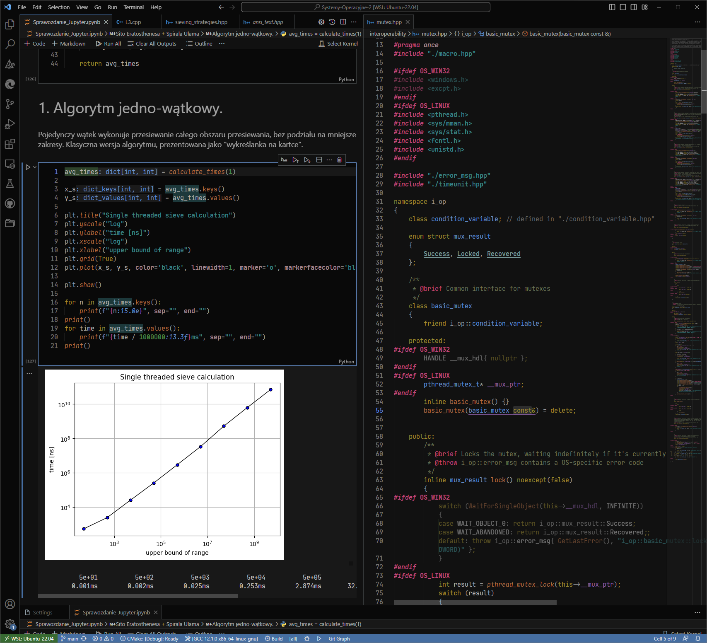This screenshot has height=643, width=707.
Task: Launch CMake debug bug icon
Action: [307, 638]
